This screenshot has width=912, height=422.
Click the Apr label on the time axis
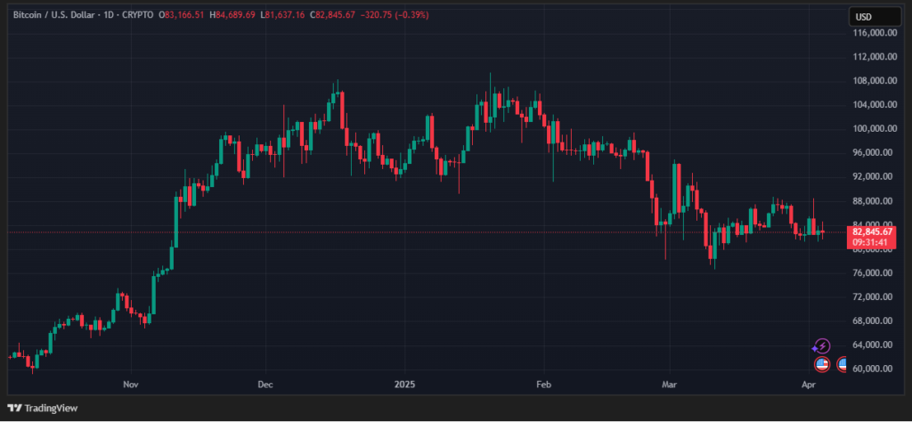(808, 385)
